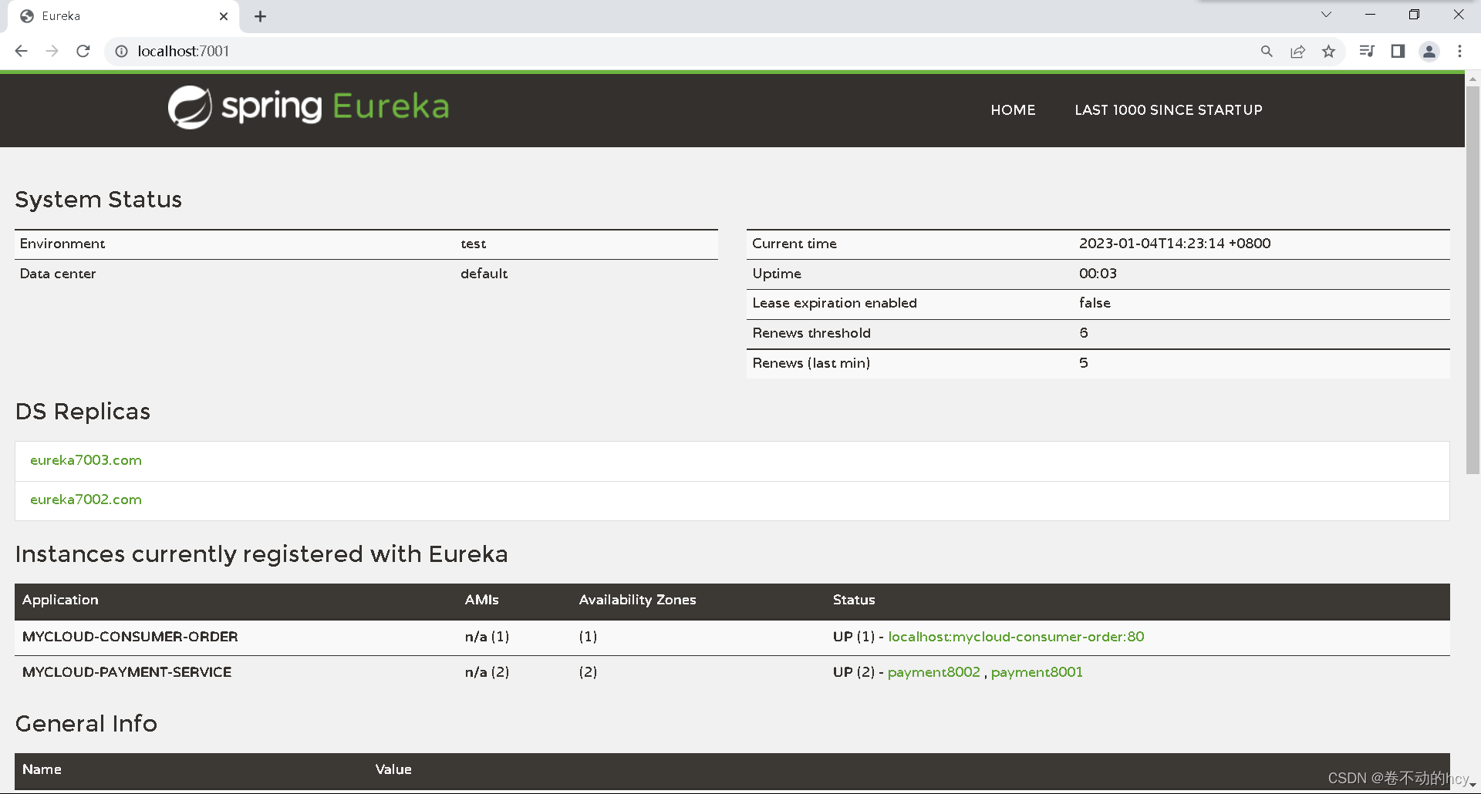Close the Eureka tab
The width and height of the screenshot is (1481, 794).
[x=224, y=16]
